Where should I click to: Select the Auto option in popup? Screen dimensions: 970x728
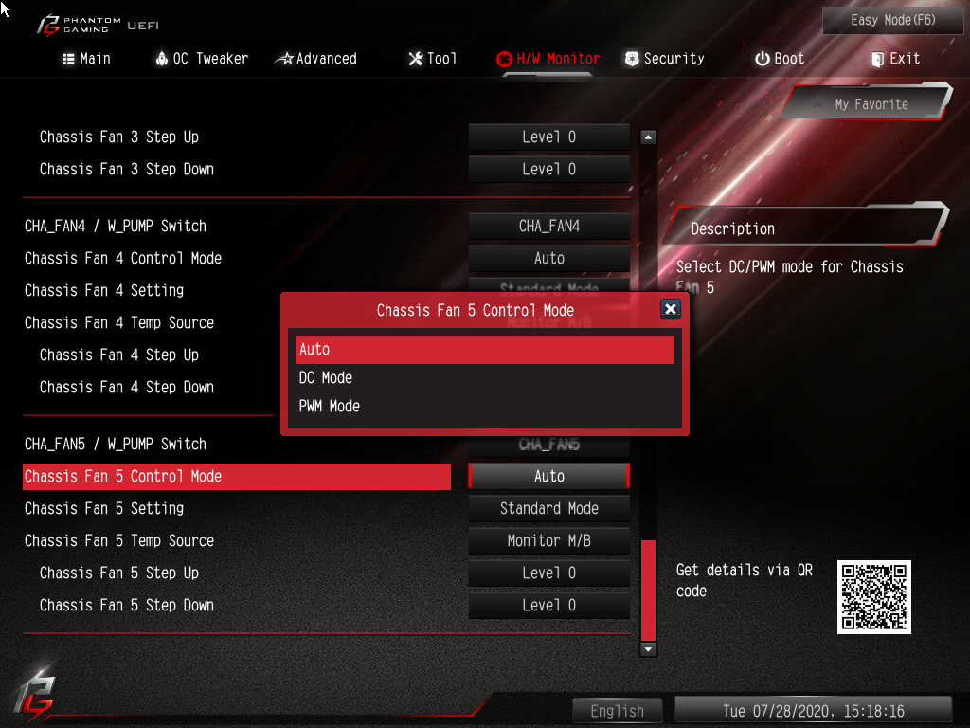[485, 350]
